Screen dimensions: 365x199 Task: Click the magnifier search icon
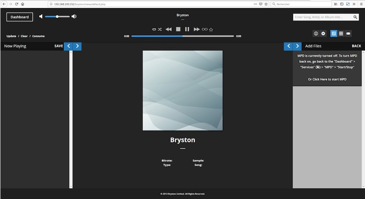(x=355, y=17)
